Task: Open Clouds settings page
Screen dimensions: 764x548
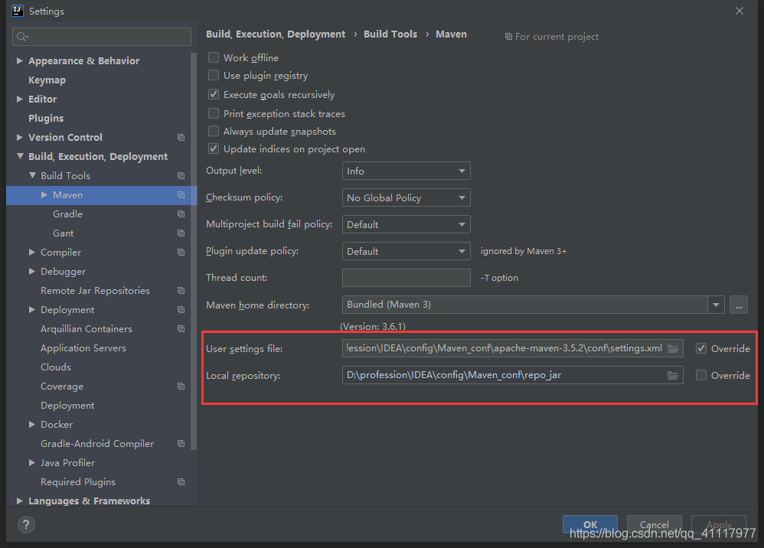Action: click(x=56, y=367)
